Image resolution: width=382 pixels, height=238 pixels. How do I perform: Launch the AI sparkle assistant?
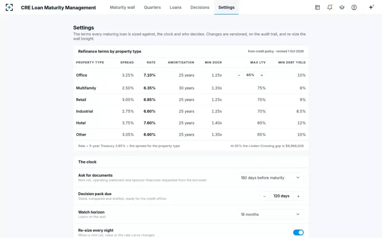[x=371, y=7]
